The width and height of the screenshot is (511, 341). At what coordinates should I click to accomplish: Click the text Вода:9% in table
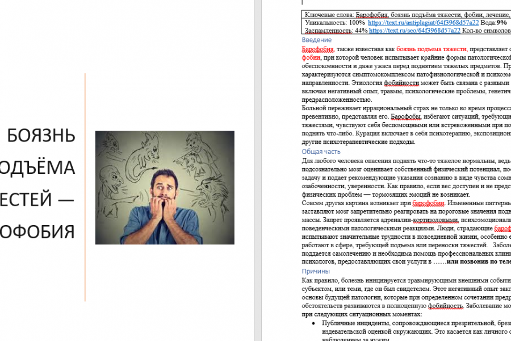click(493, 23)
